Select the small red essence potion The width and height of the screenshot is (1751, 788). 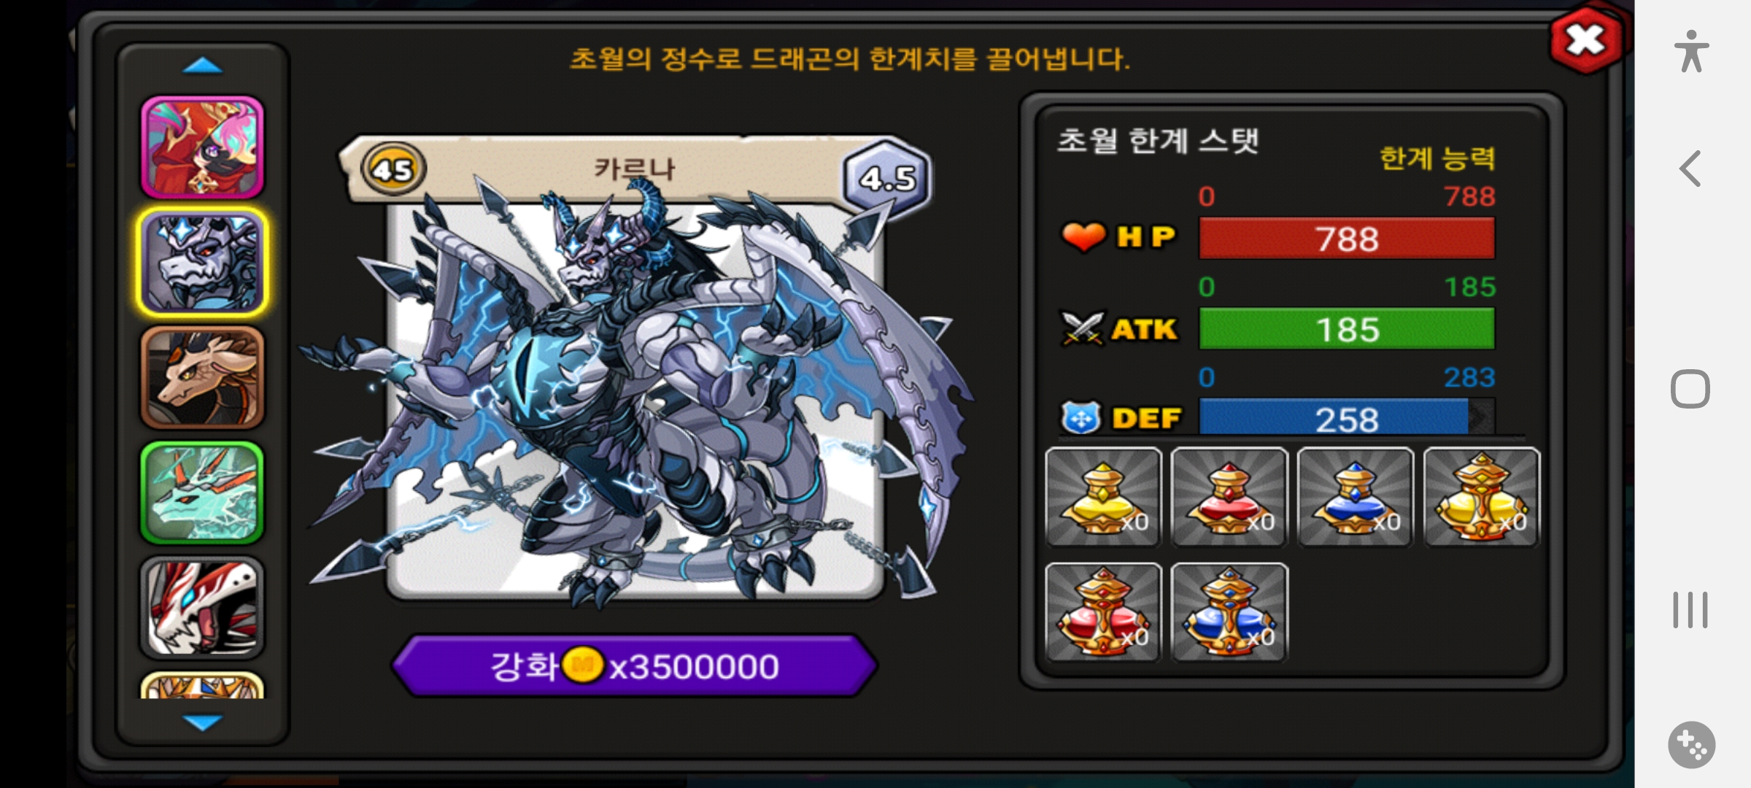click(1229, 497)
